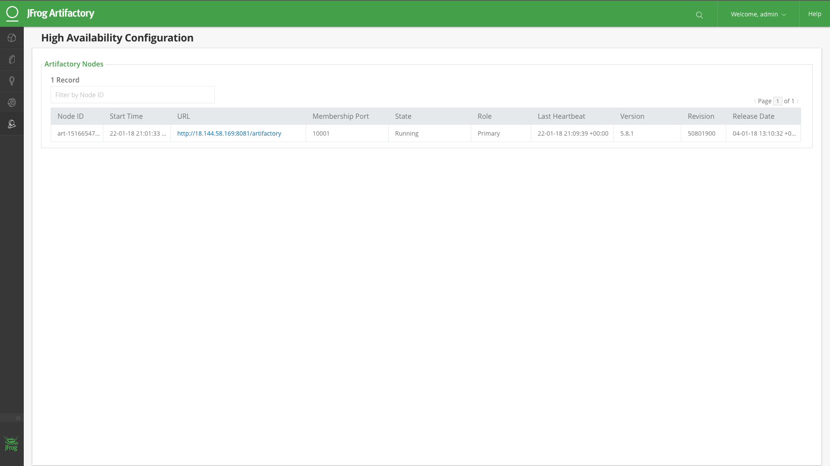This screenshot has width=830, height=466.
Task: Open the Builds sidebar icon
Action: pos(12,102)
